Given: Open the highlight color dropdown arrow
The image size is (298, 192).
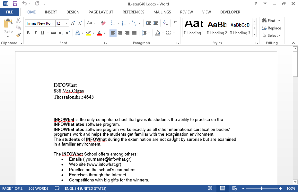Looking at the screenshot, I should click(x=93, y=33).
